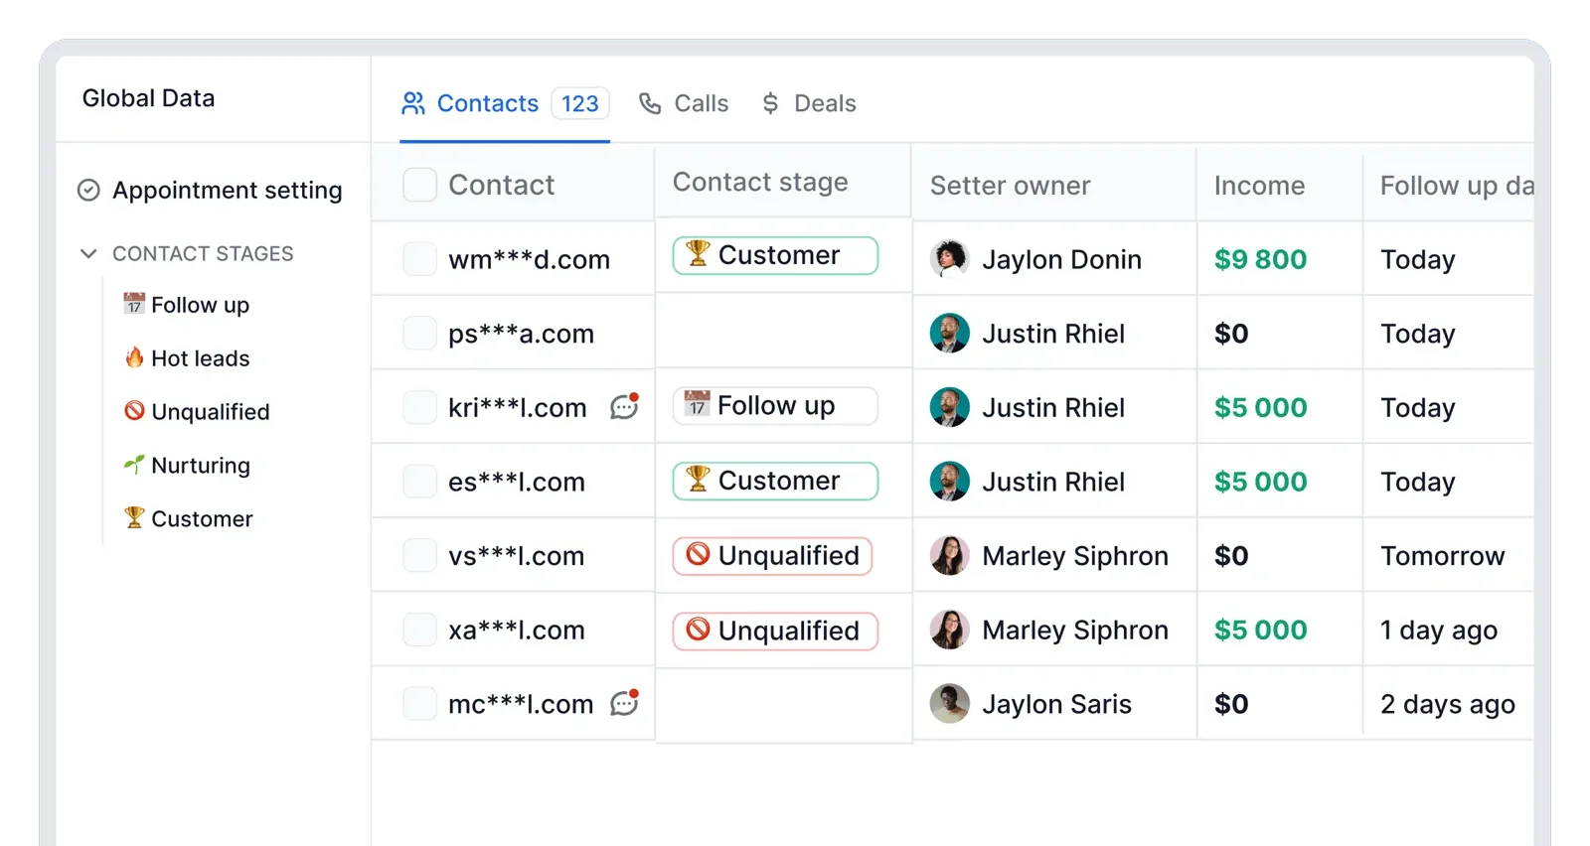Screen dimensions: 1590x846
Task: Click the Appointment setting check-circle icon
Action: (x=88, y=190)
